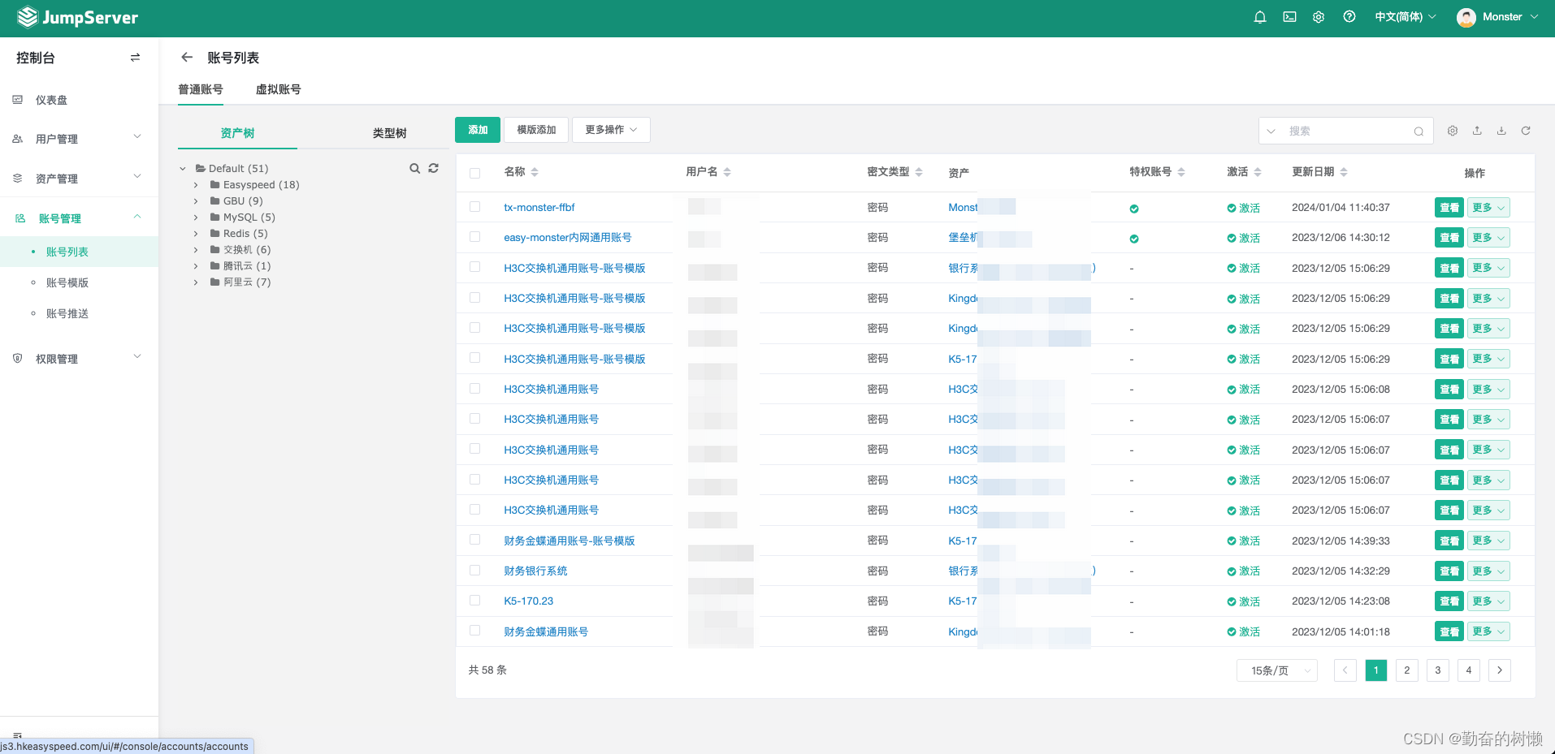The image size is (1555, 754).
Task: Click the search magnifier icon
Action: (1419, 131)
